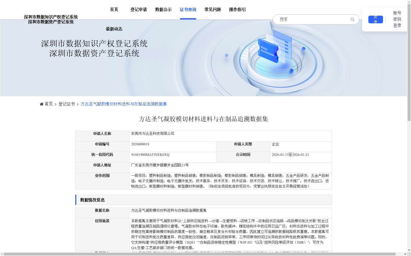
Task: Click the 应用场景 label cell
Action: click(x=102, y=234)
